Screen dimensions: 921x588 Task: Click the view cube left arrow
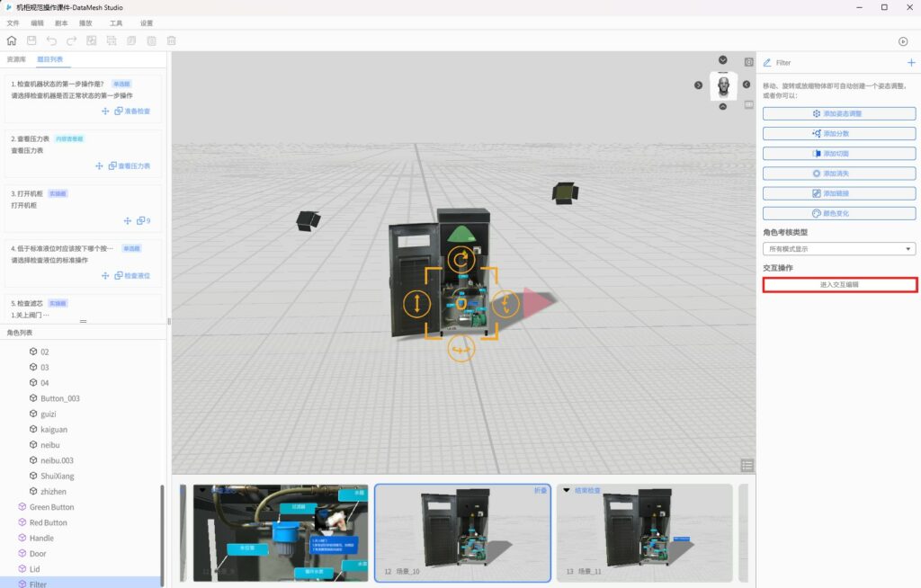click(699, 85)
